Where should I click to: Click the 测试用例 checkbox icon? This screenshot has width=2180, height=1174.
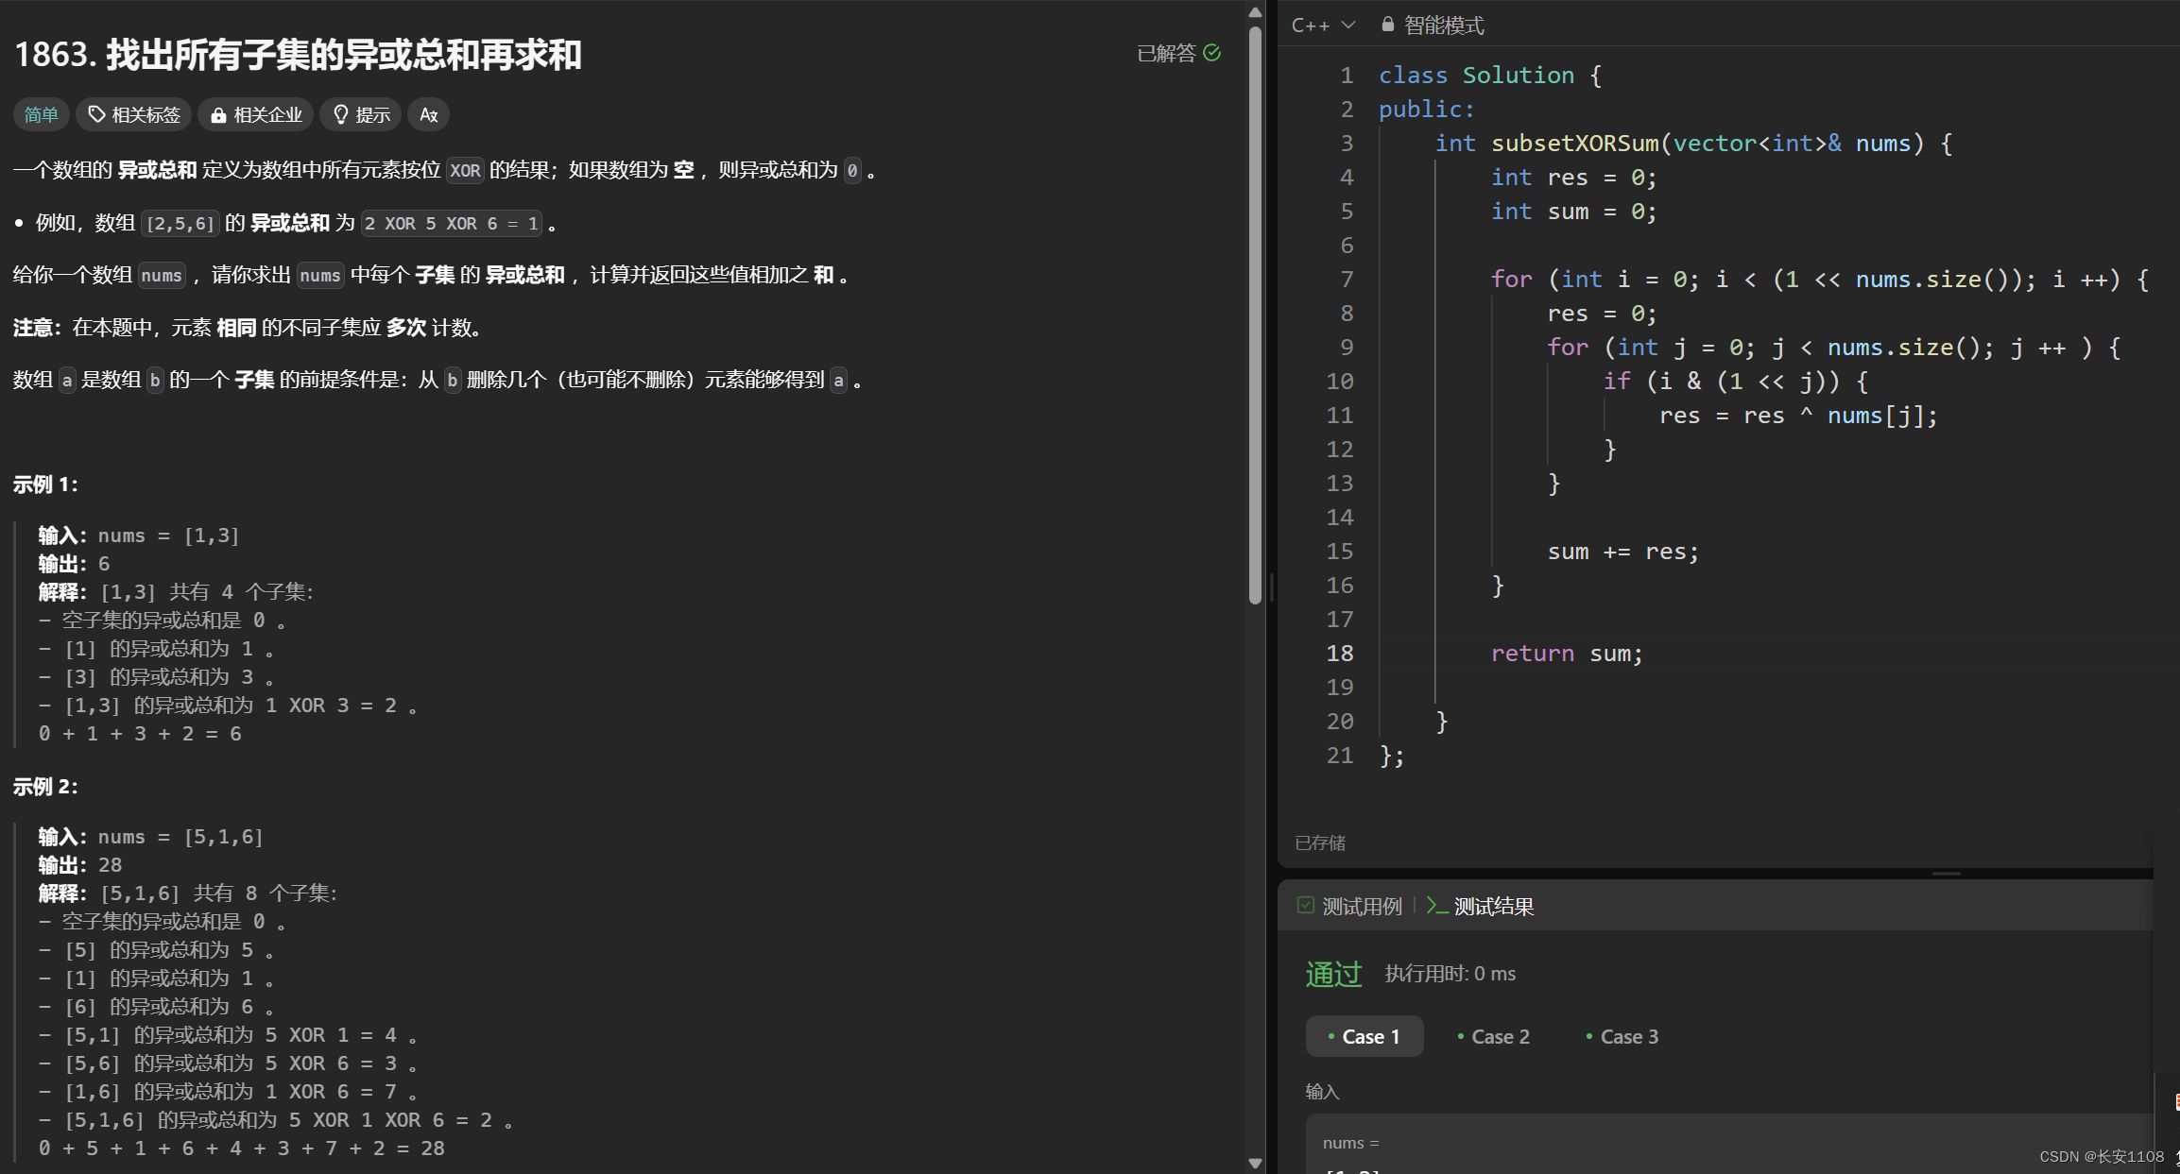pyautogui.click(x=1306, y=906)
